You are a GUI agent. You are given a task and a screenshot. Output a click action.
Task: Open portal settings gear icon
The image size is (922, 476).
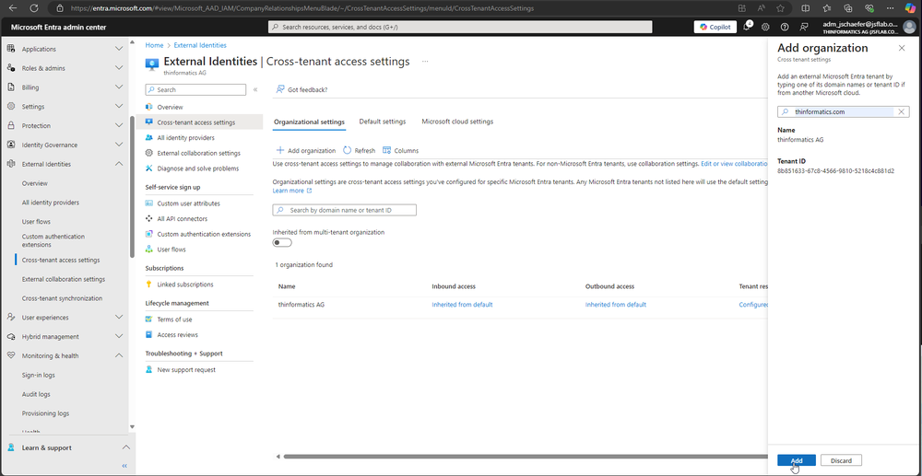765,27
